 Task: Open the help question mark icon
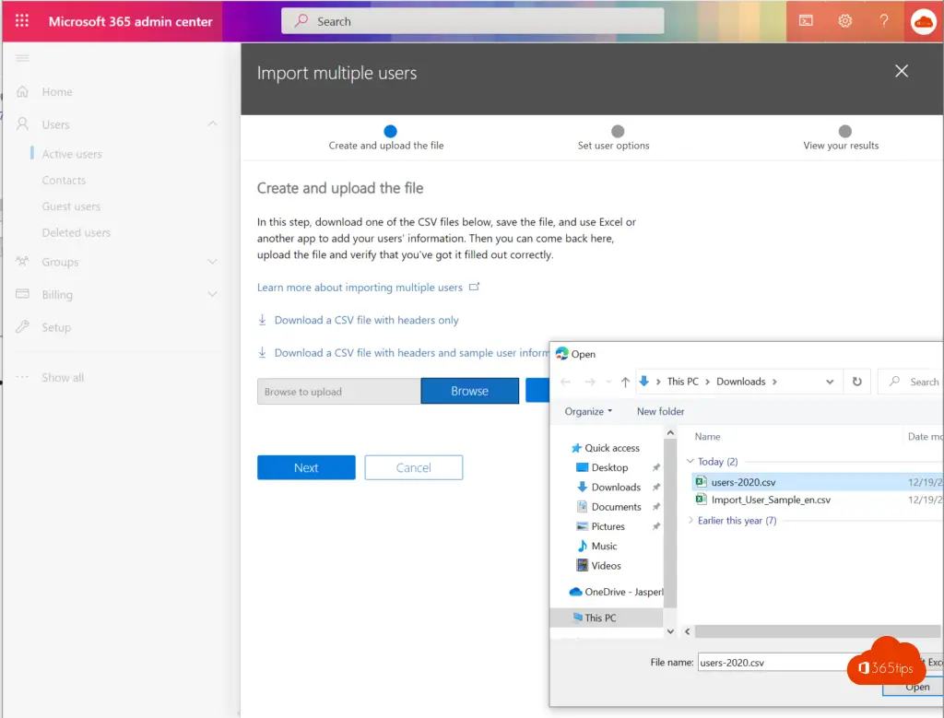pos(884,21)
